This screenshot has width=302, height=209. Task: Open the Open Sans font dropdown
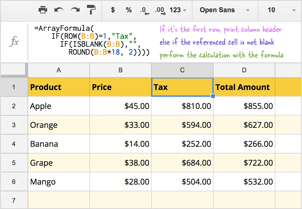coord(225,9)
